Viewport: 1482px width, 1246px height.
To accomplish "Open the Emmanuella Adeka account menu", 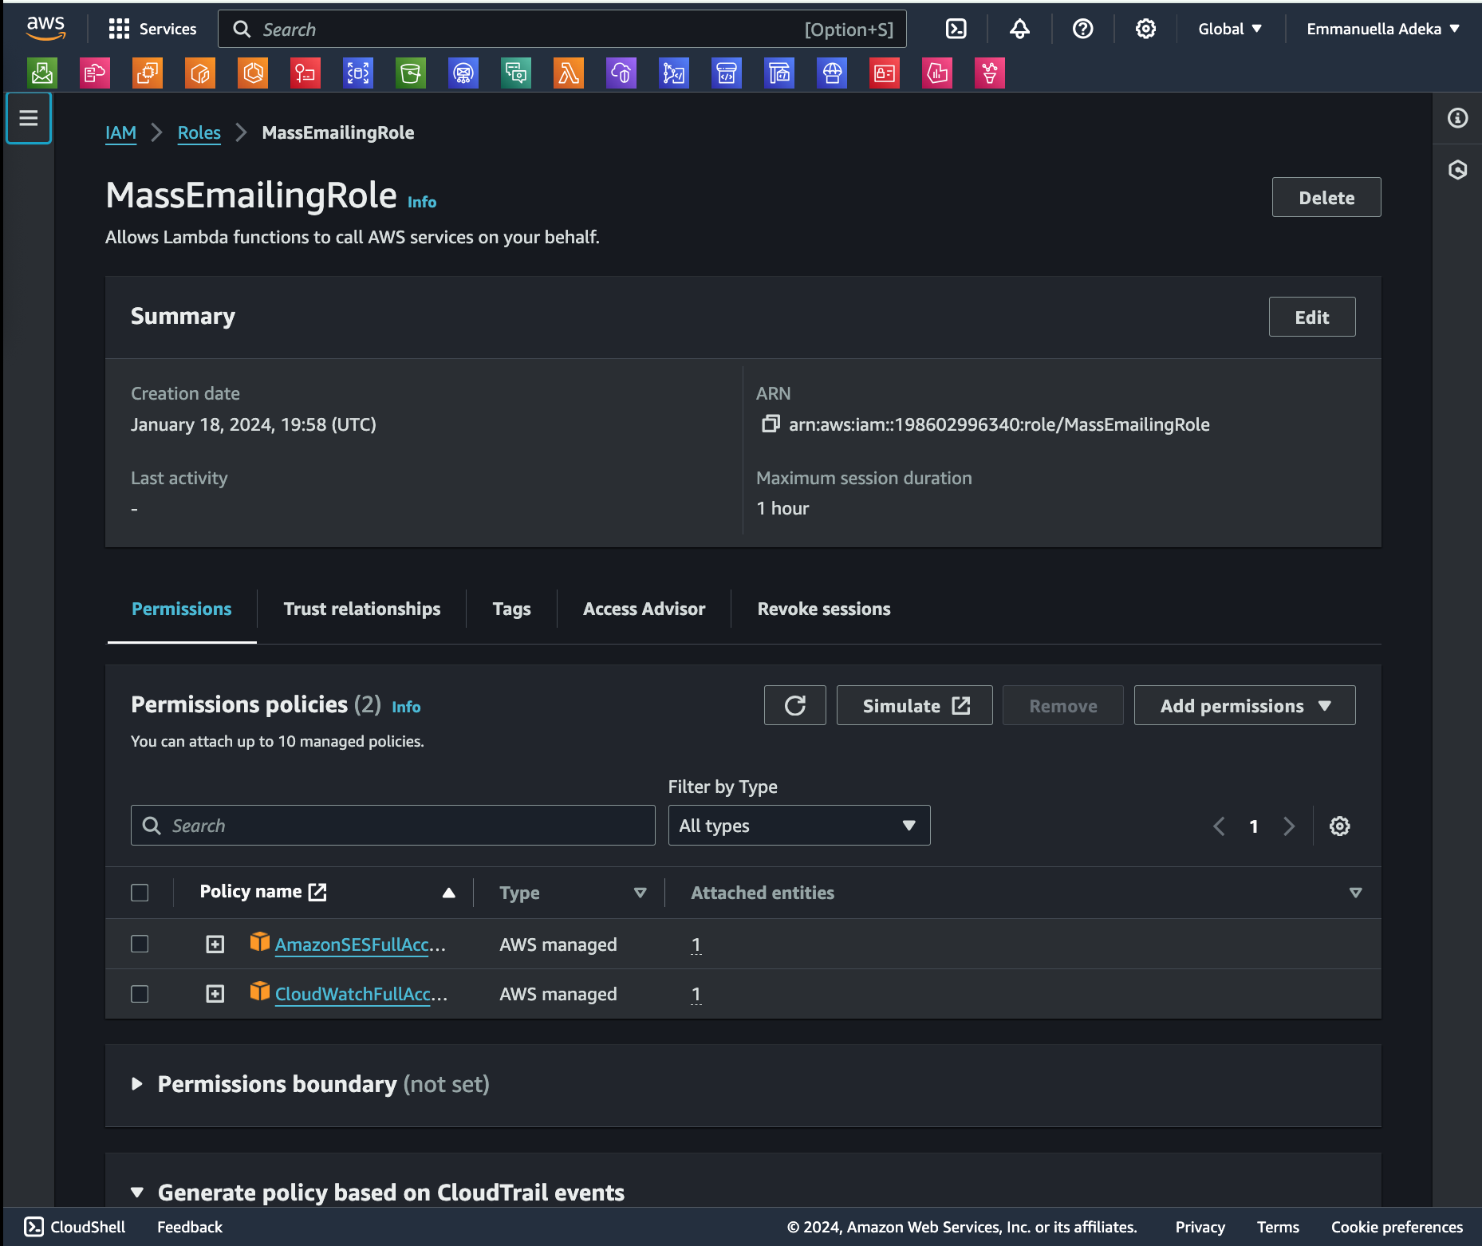I will pos(1383,29).
